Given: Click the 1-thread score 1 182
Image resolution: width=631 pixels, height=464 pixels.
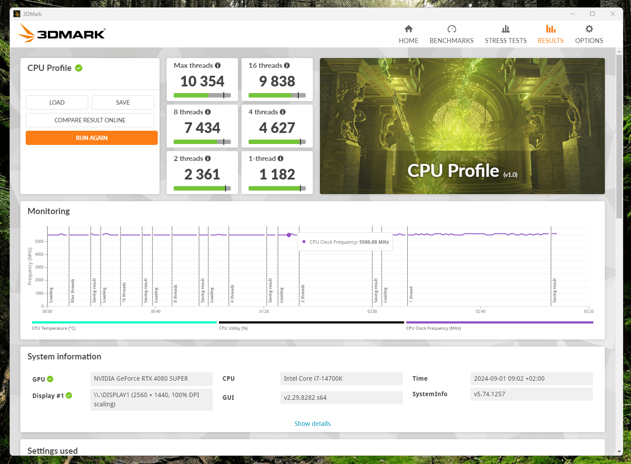Looking at the screenshot, I should [x=277, y=175].
